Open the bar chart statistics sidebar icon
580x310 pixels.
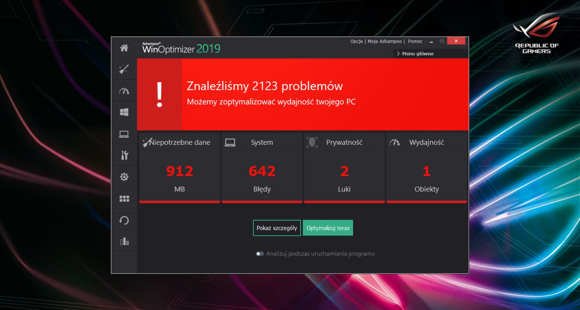(124, 242)
